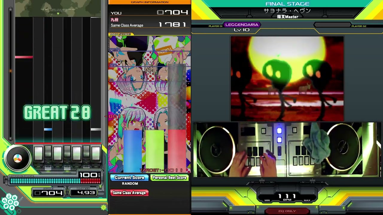383x215 pixels.
Task: Select the Current Score legend label
Action: (x=129, y=177)
